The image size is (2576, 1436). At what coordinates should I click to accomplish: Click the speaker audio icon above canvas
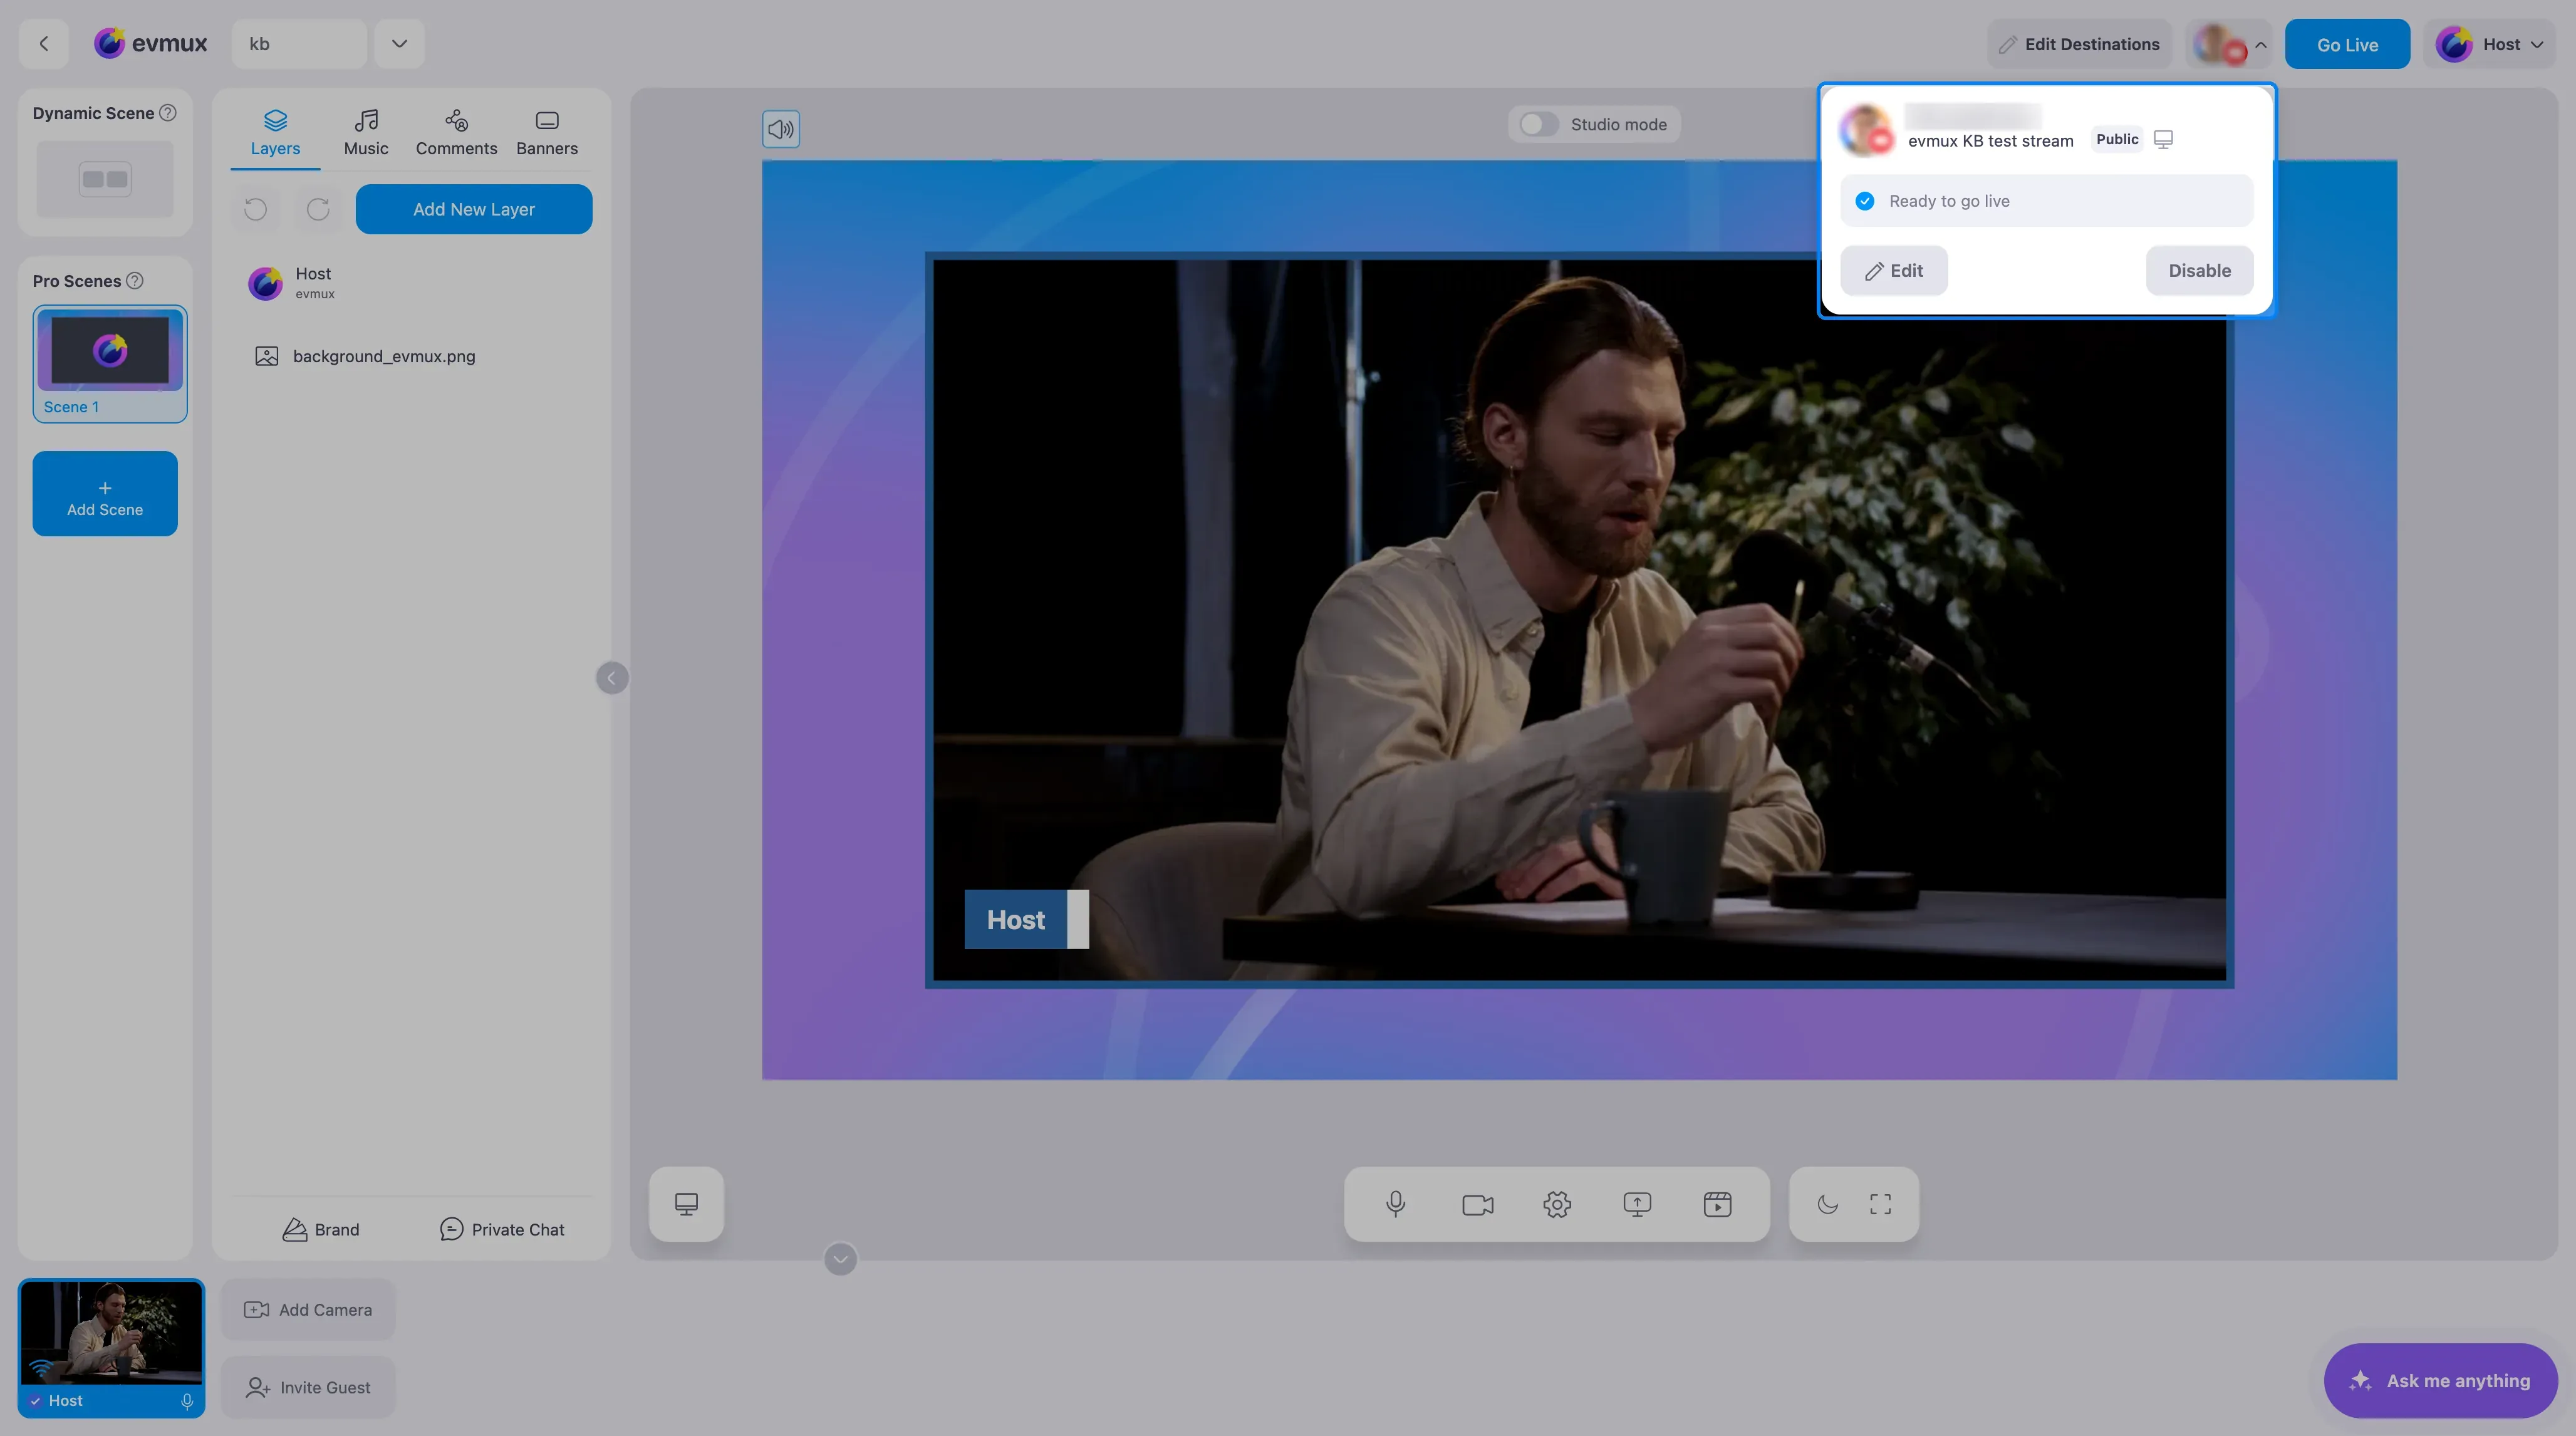coord(781,128)
